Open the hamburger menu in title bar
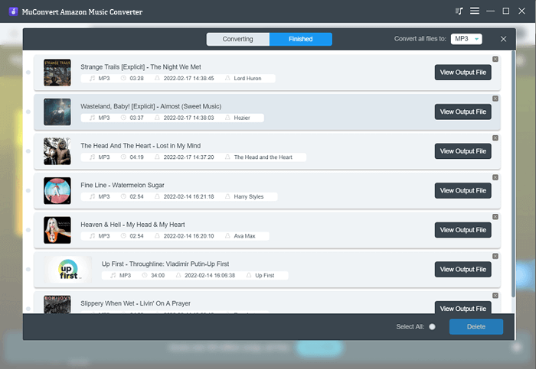Viewport: 536px width, 369px height. coord(475,11)
